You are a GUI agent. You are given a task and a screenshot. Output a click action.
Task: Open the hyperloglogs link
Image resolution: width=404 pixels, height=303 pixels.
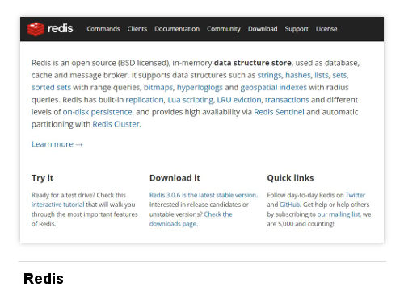point(200,88)
